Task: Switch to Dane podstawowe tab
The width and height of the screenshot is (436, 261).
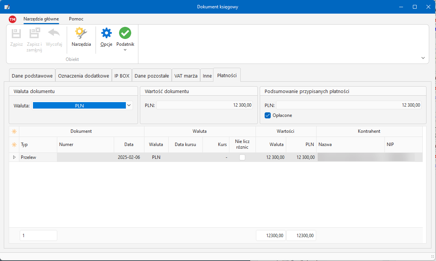Action: click(x=32, y=76)
